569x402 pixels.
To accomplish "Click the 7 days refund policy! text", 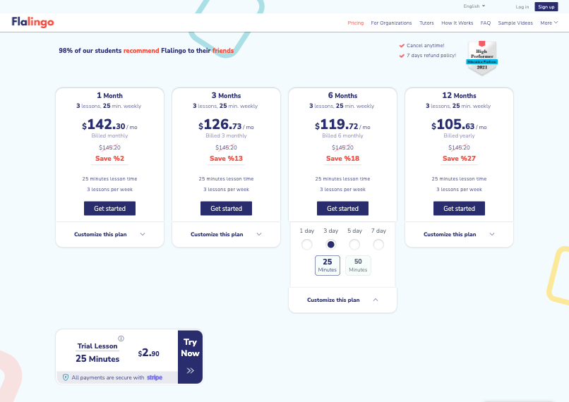I will [x=431, y=56].
